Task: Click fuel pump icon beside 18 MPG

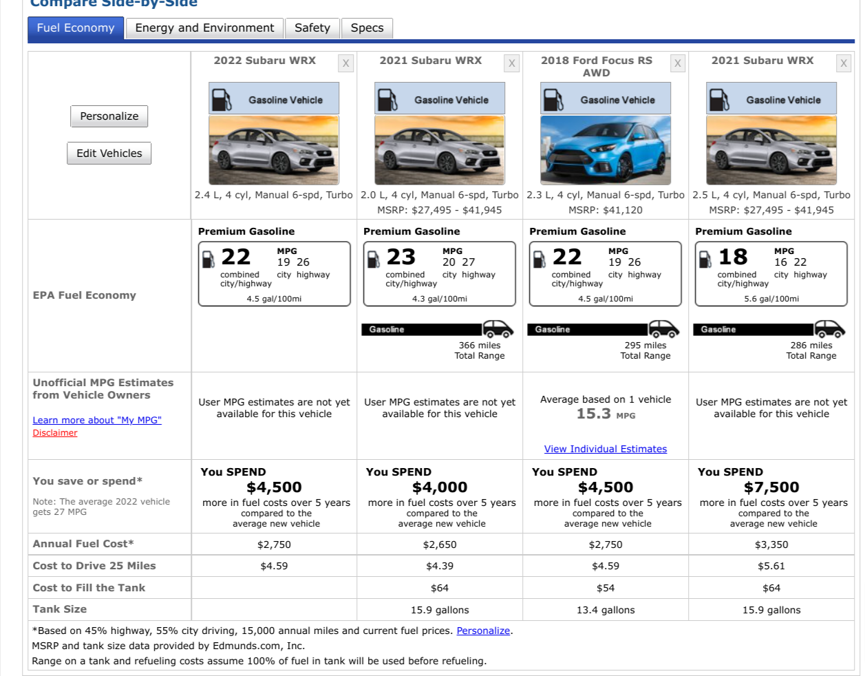Action: (x=705, y=259)
